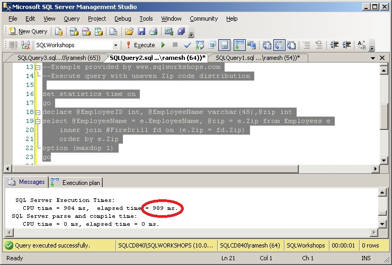Click the 'option (maxdop 1)' line
Image resolution: width=392 pixels, height=265 pixels.
(x=78, y=148)
